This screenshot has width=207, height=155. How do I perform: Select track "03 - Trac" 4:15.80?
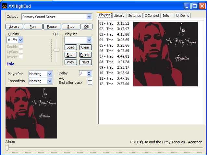(114, 34)
